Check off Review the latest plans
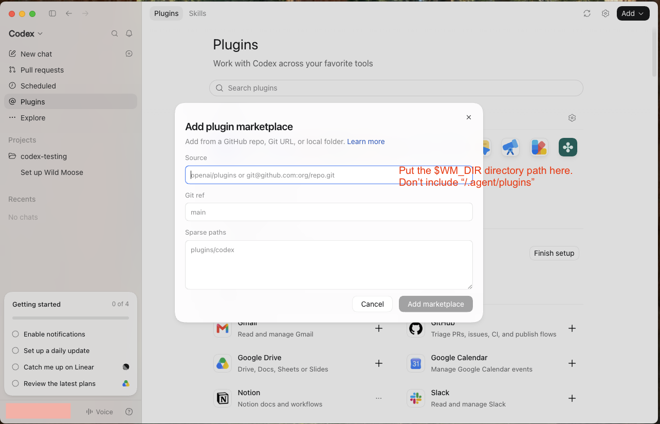Image resolution: width=660 pixels, height=424 pixels. [x=15, y=383]
